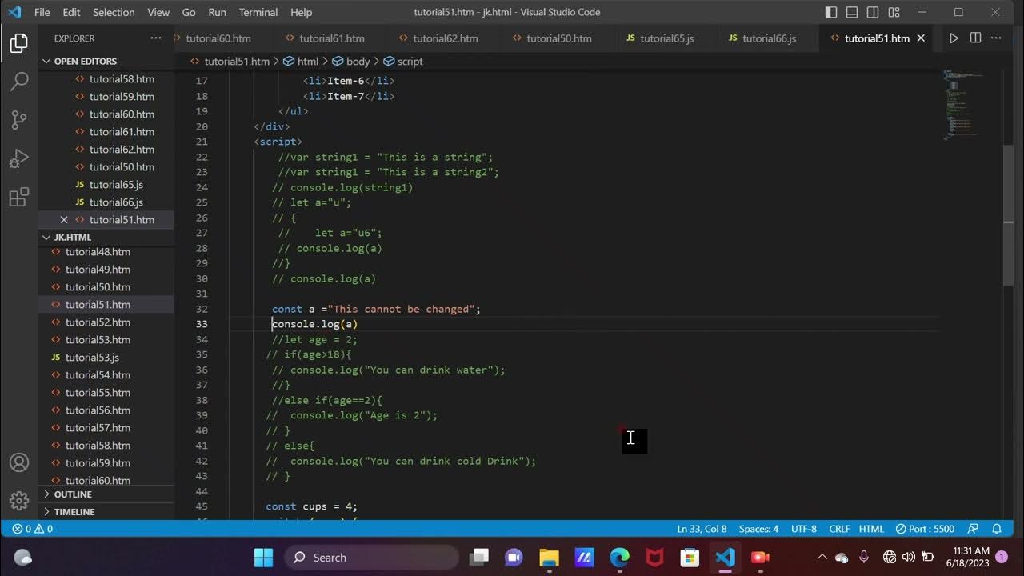Click errors and warnings count in status bar
This screenshot has width=1024, height=576.
[x=32, y=529]
